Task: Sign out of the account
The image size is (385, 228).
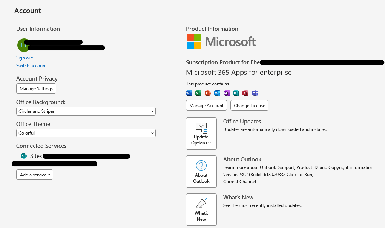Action: click(24, 58)
